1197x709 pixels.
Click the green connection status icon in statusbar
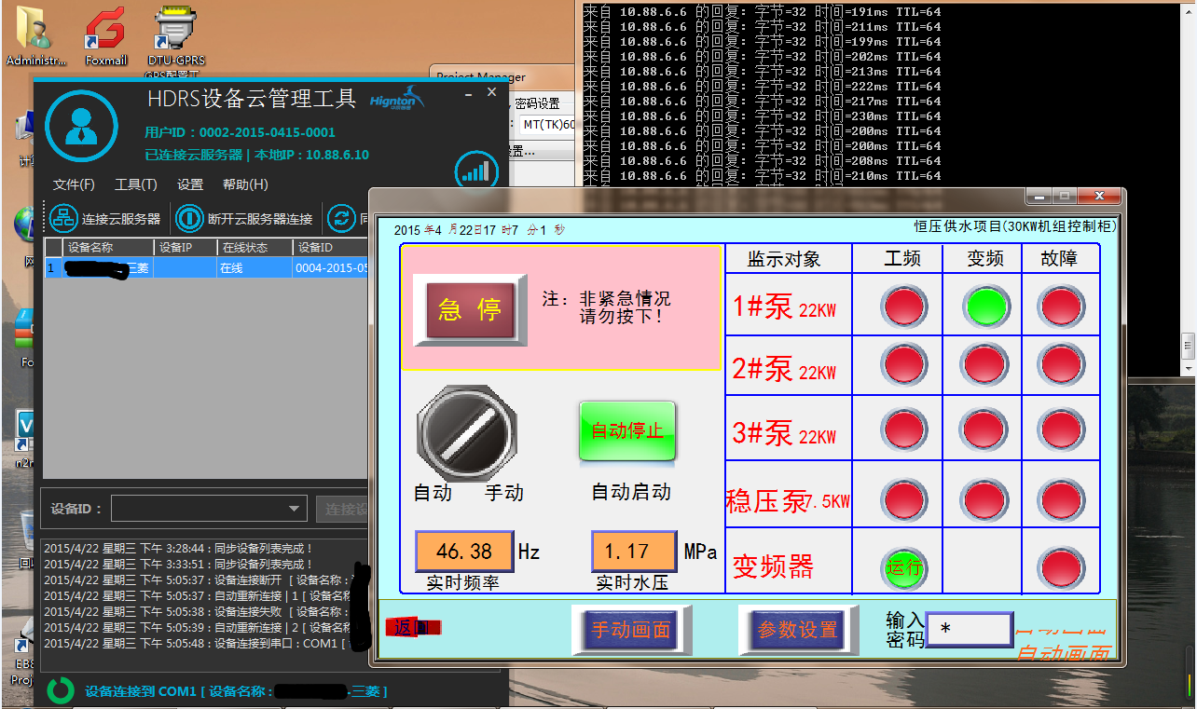coord(59,690)
